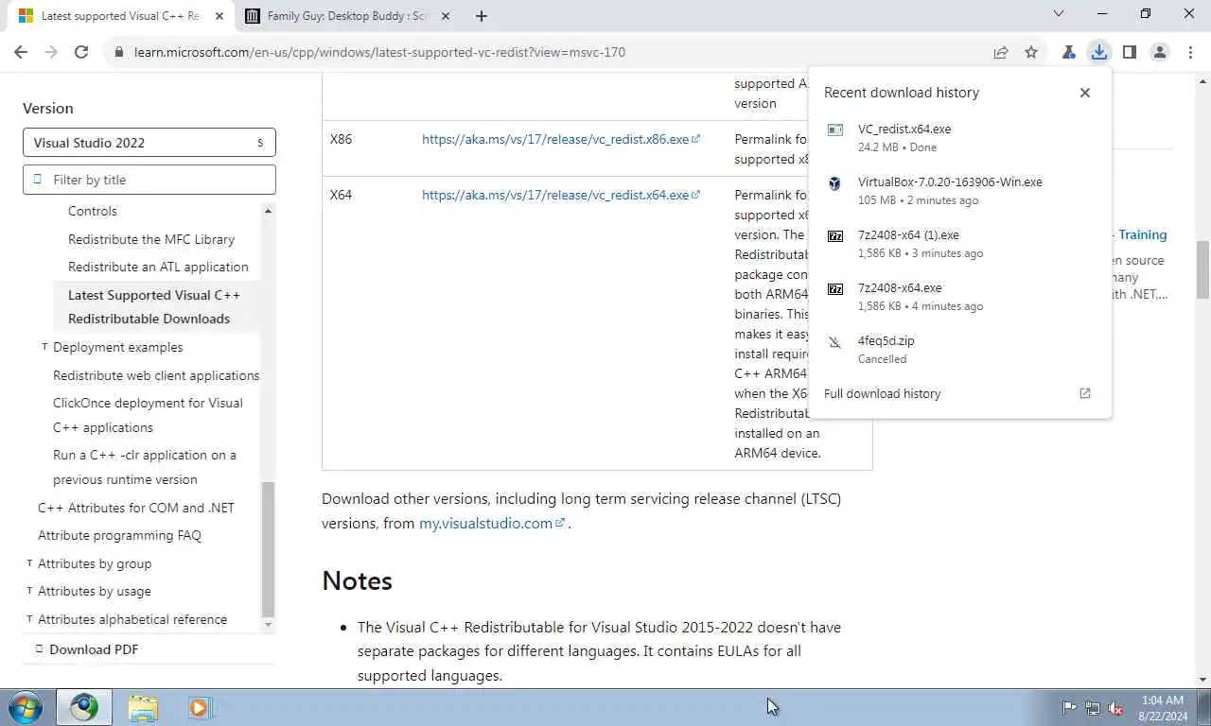This screenshot has width=1211, height=726.
Task: Open the VirtualBox-7.0.20-163906-Win.exe download
Action: point(958,190)
